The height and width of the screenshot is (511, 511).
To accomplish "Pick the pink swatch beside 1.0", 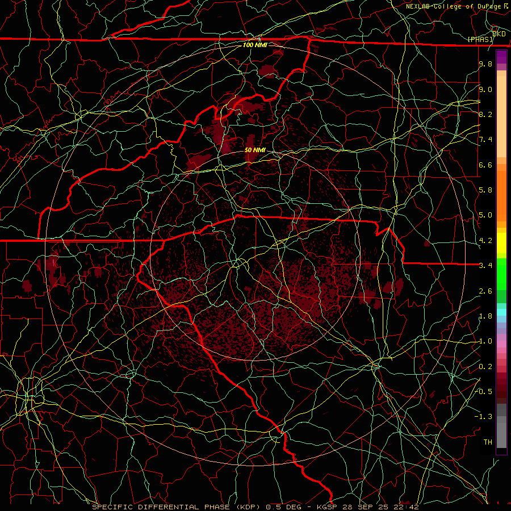I will [501, 344].
